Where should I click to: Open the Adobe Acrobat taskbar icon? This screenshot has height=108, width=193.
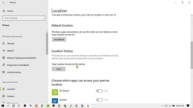25,106
